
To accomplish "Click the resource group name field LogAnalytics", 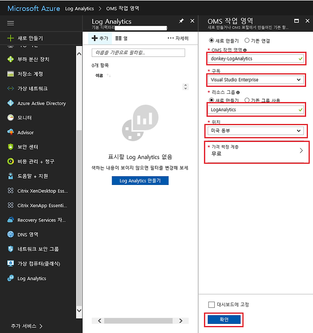I will 256,109.
